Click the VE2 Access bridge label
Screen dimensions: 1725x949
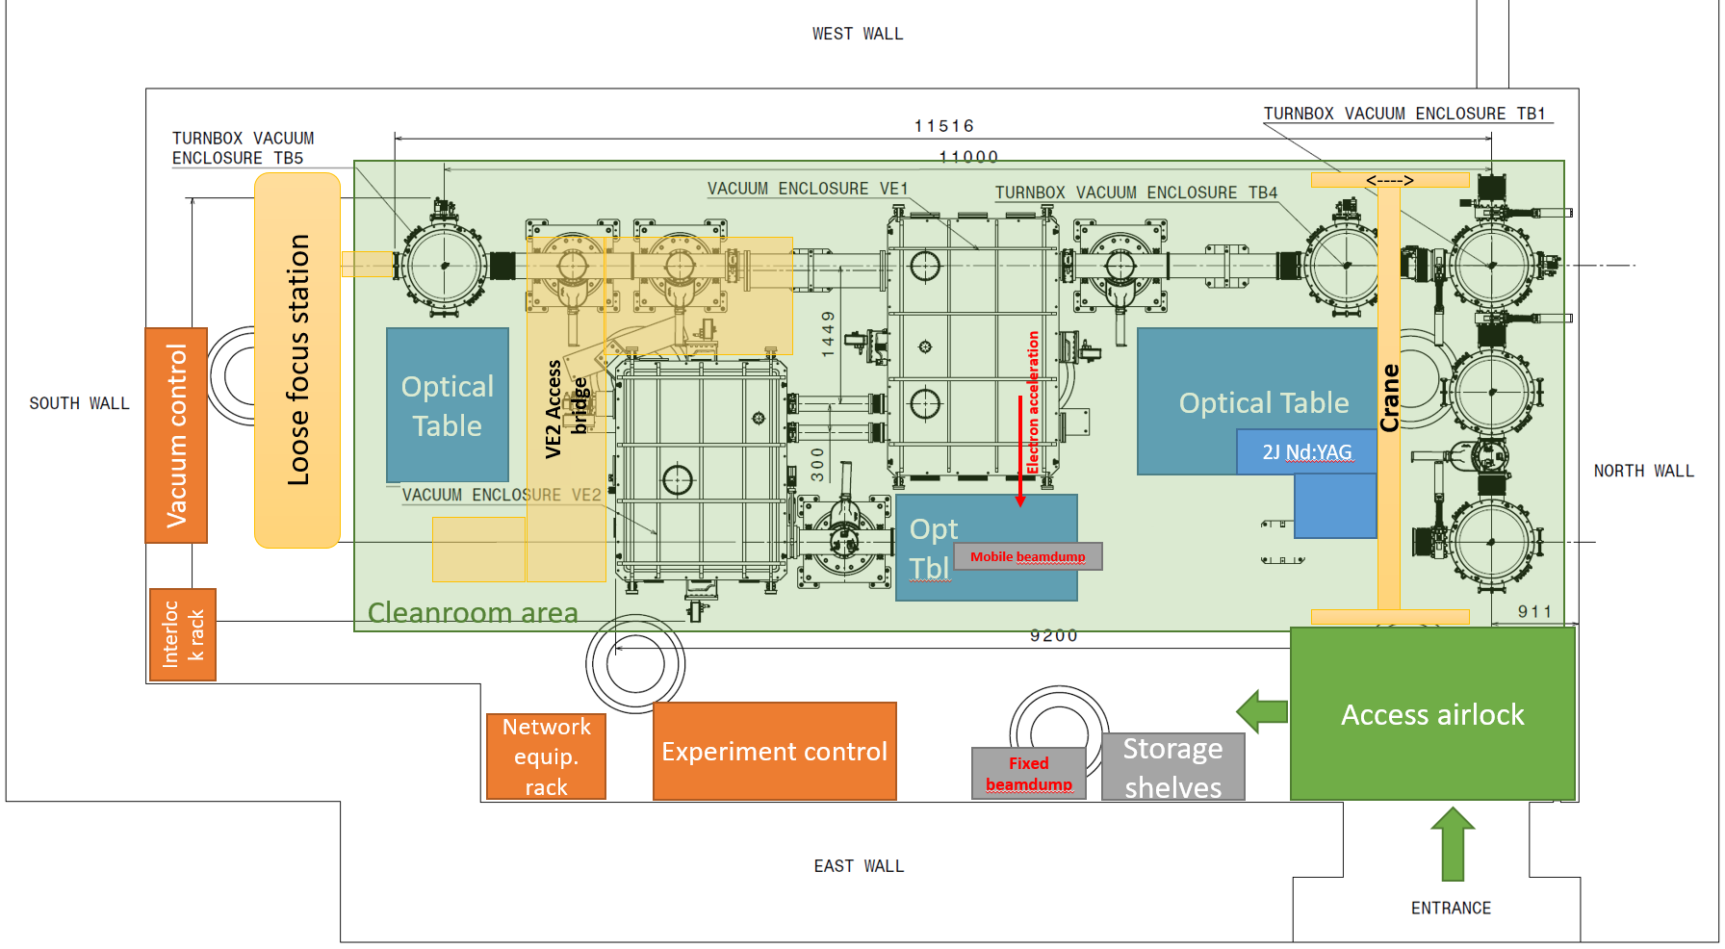[x=566, y=408]
